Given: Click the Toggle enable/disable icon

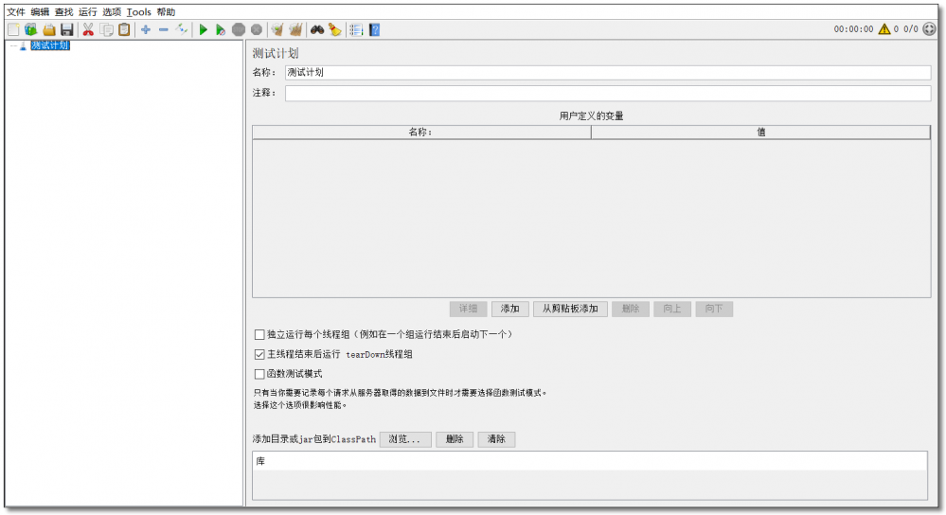Looking at the screenshot, I should (181, 29).
